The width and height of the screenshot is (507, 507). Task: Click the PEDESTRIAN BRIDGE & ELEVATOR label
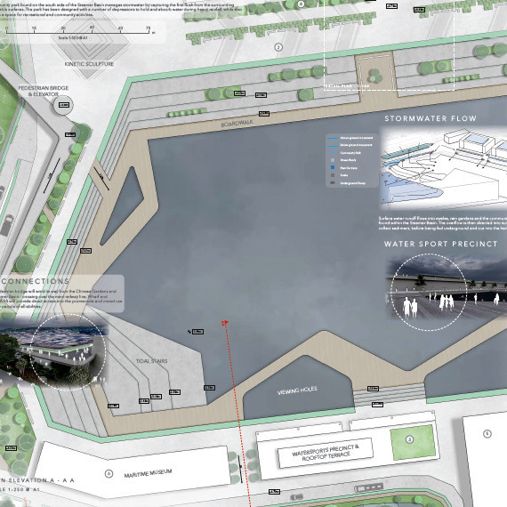pos(44,91)
